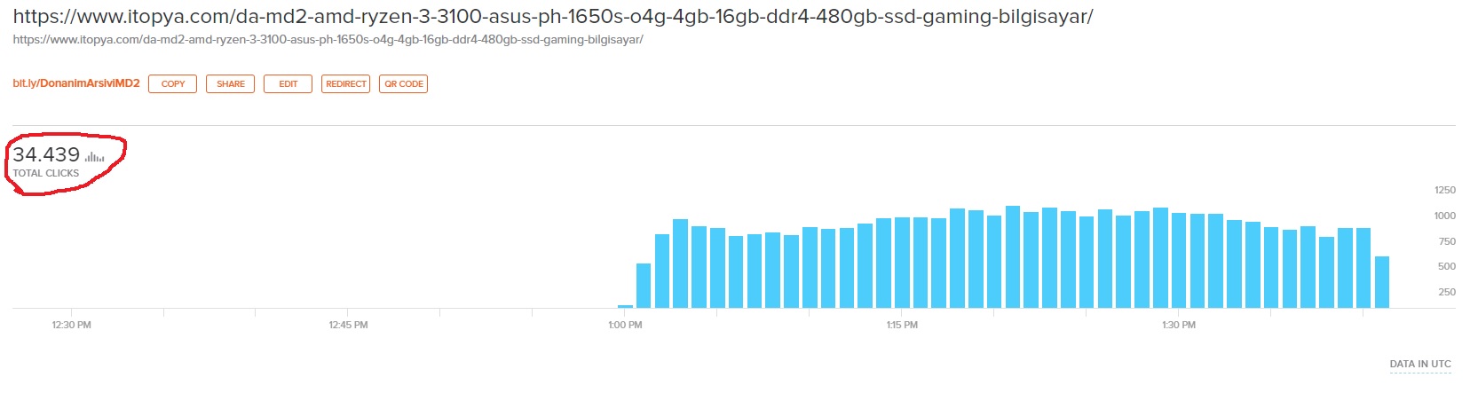Click the 12:45 PM time axis label
The height and width of the screenshot is (401, 1470).
point(348,325)
